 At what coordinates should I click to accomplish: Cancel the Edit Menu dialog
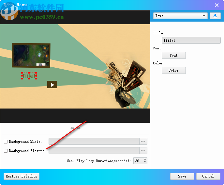[208, 176]
